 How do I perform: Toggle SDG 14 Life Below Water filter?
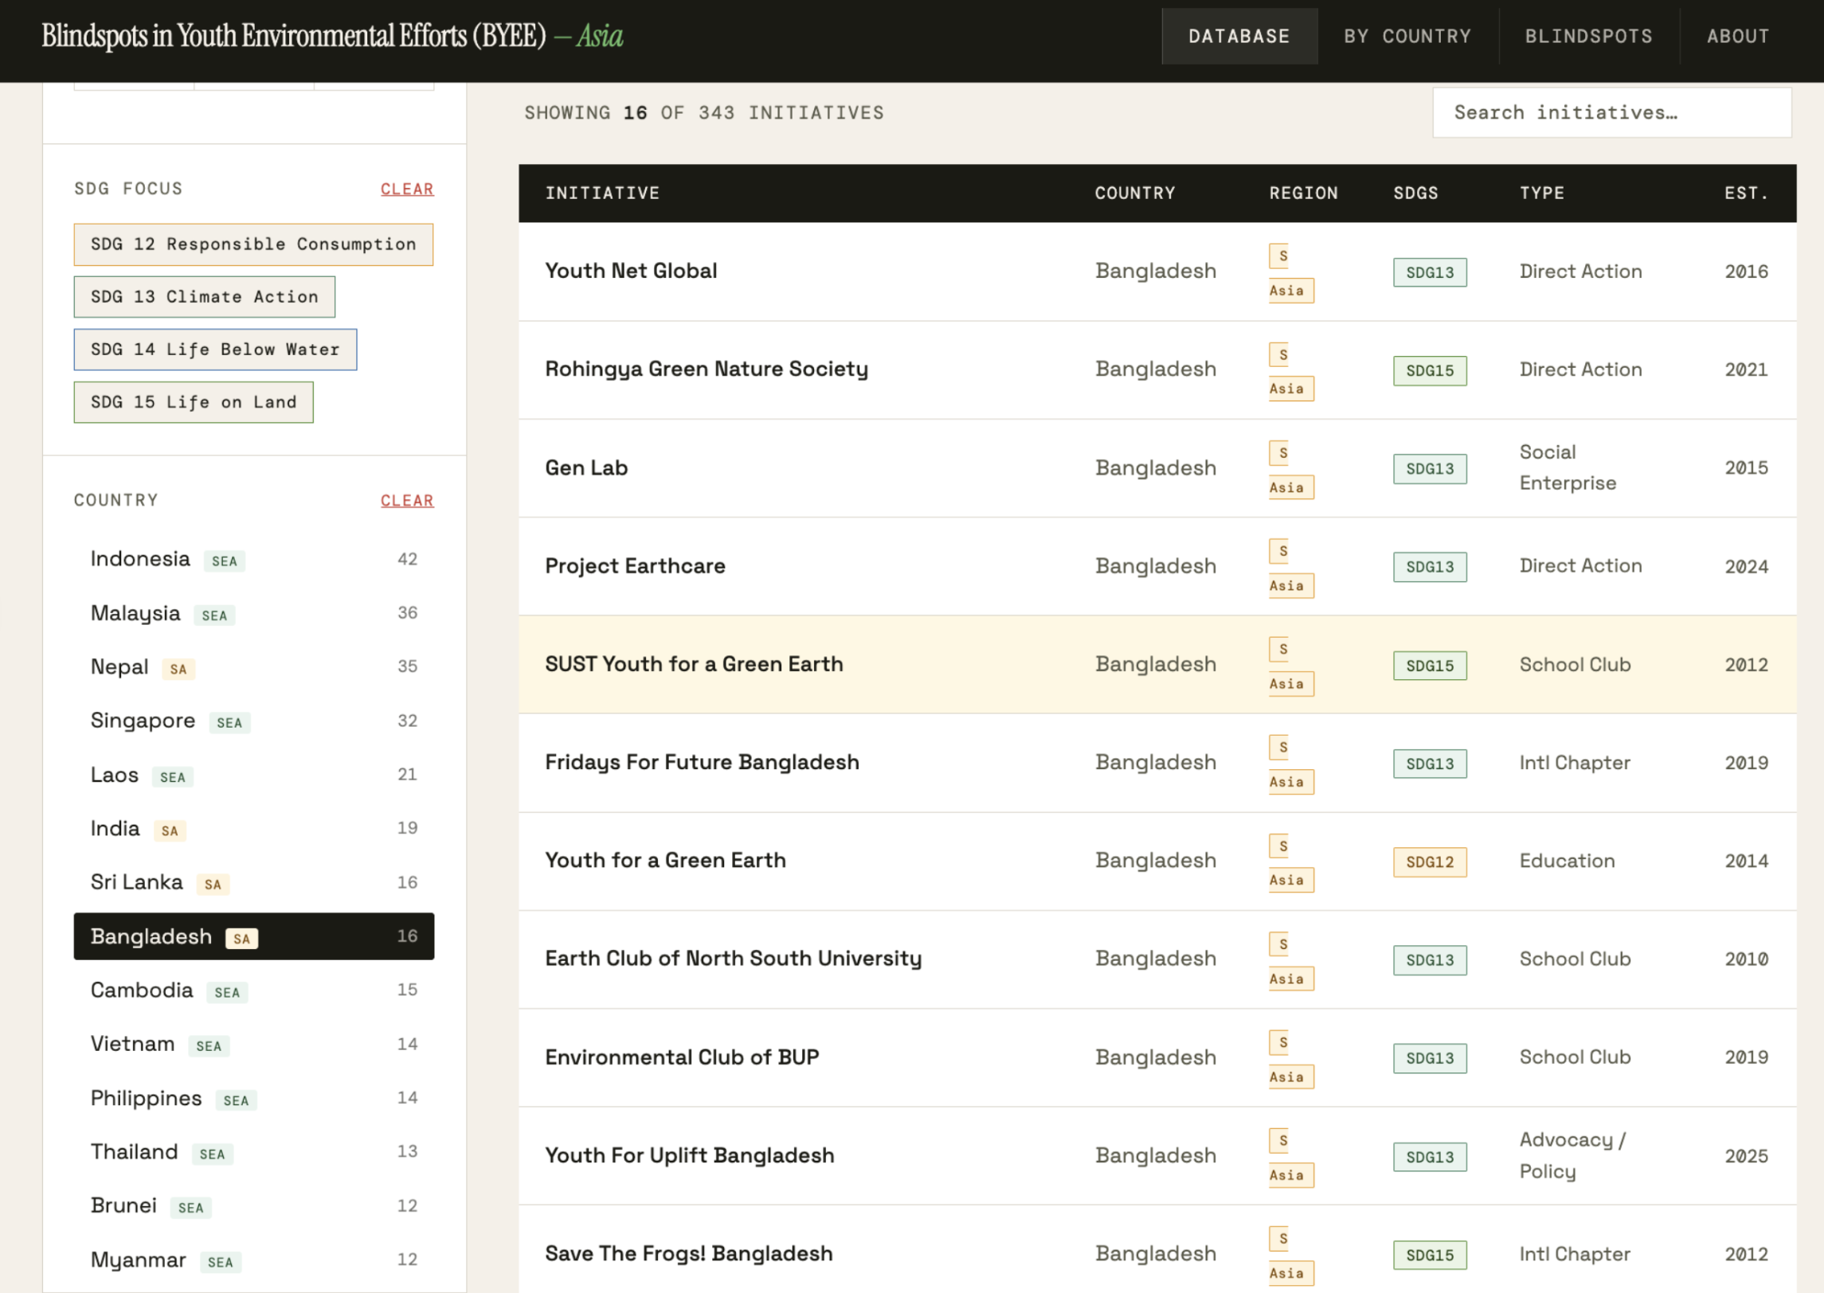click(215, 350)
